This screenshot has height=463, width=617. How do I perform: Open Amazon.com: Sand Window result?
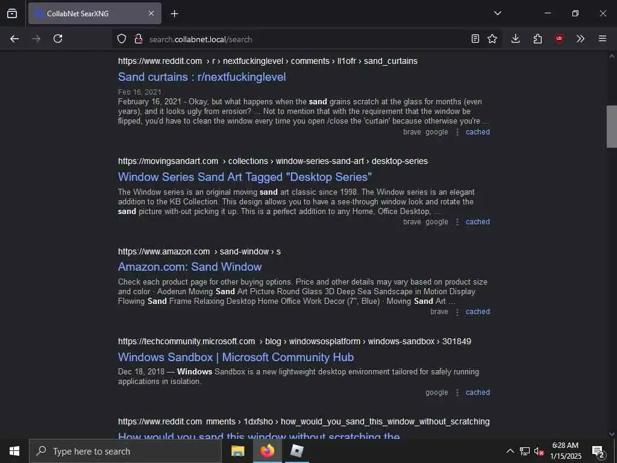[190, 266]
